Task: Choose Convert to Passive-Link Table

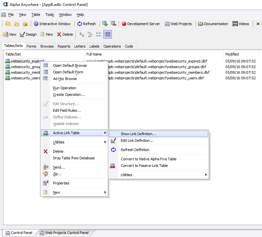Action: pos(158,166)
